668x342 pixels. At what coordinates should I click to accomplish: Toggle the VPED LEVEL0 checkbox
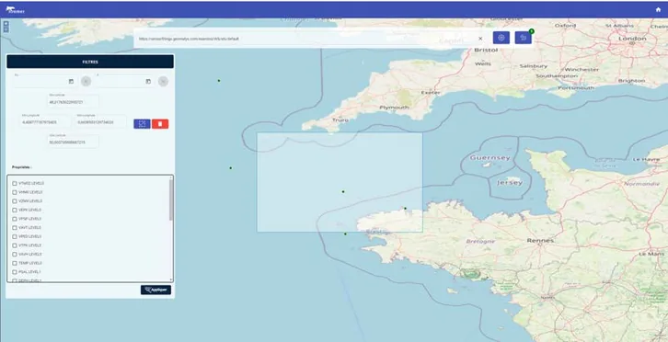tap(15, 237)
